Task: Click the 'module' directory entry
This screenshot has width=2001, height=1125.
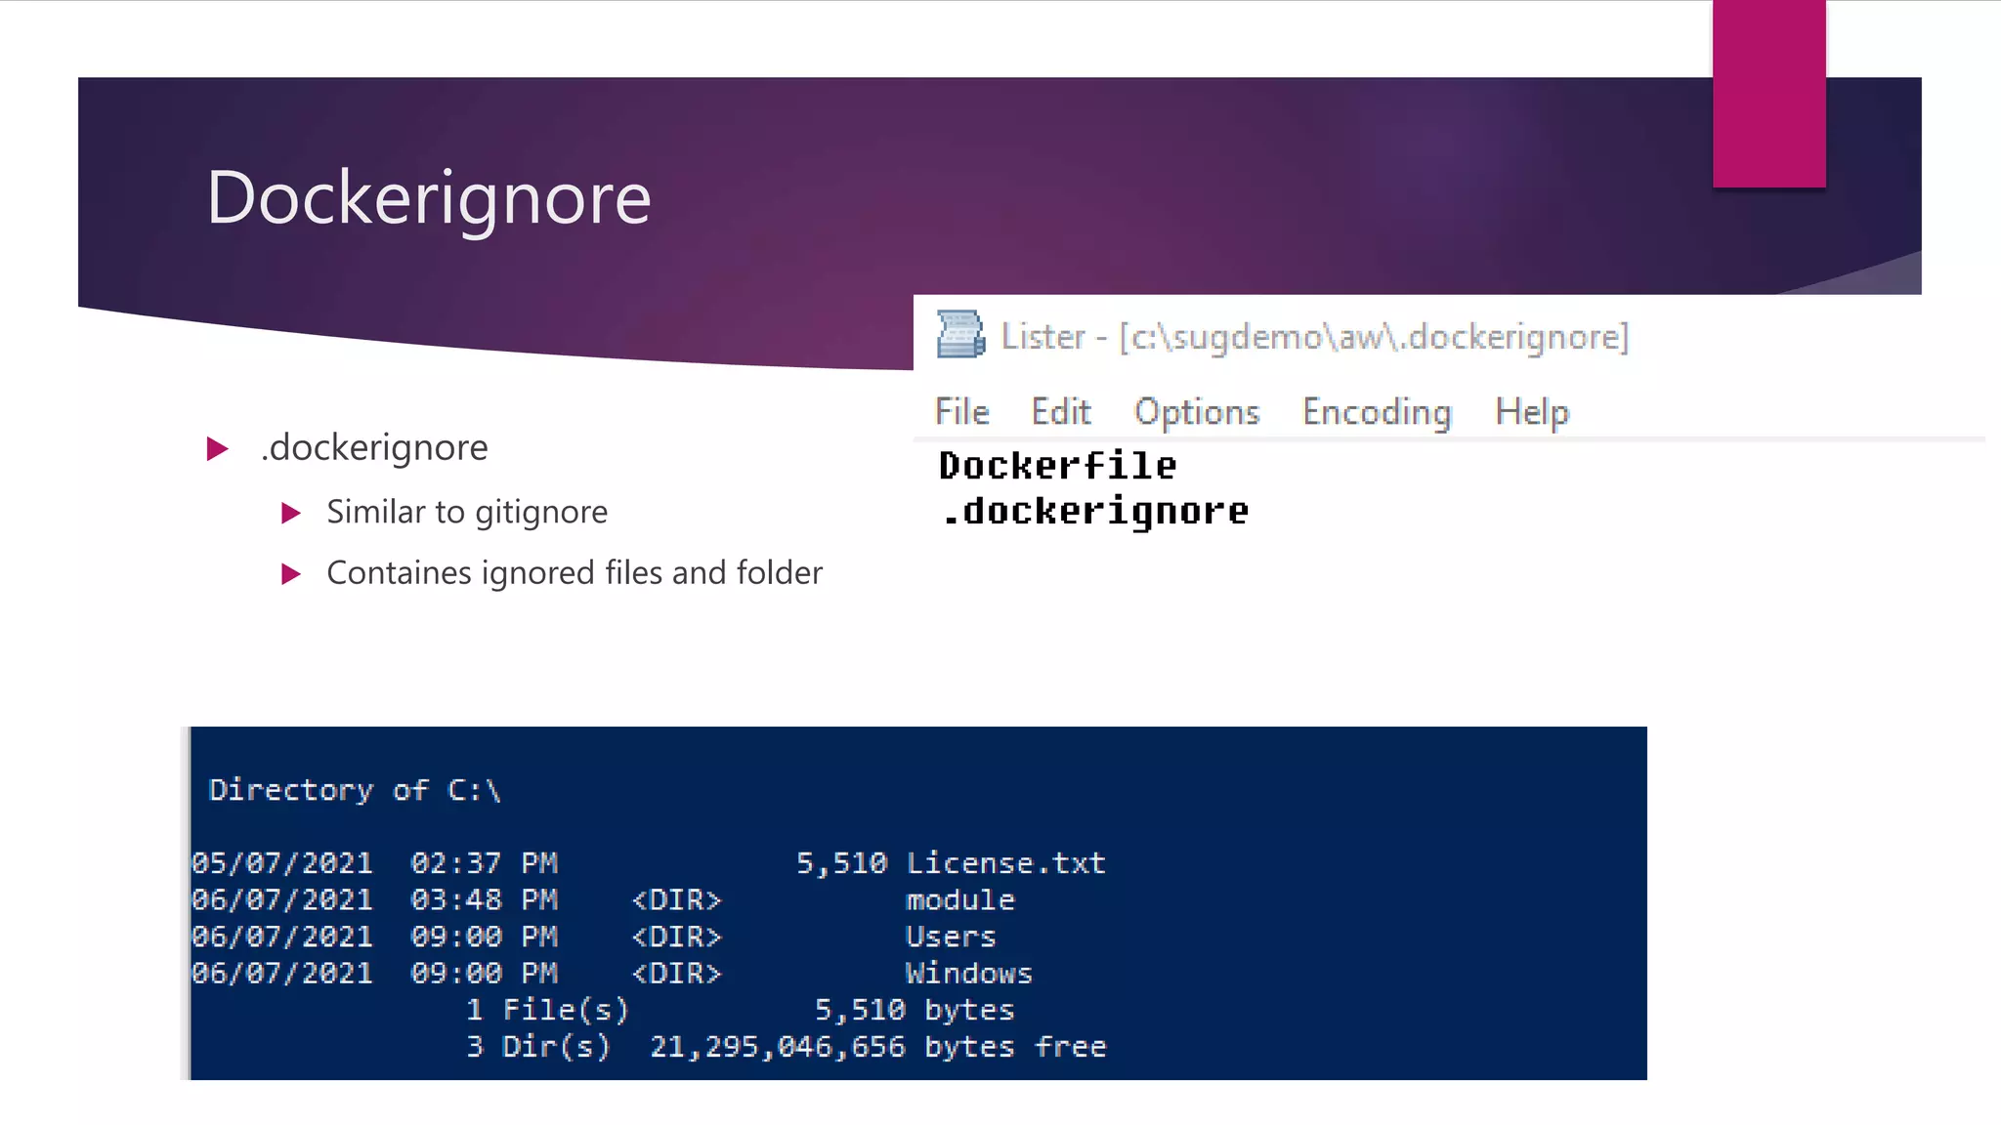Action: pyautogui.click(x=960, y=900)
